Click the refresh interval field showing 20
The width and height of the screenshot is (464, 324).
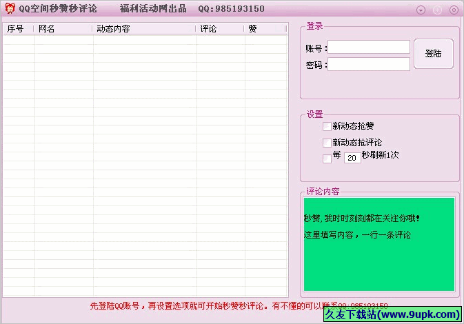pyautogui.click(x=352, y=158)
